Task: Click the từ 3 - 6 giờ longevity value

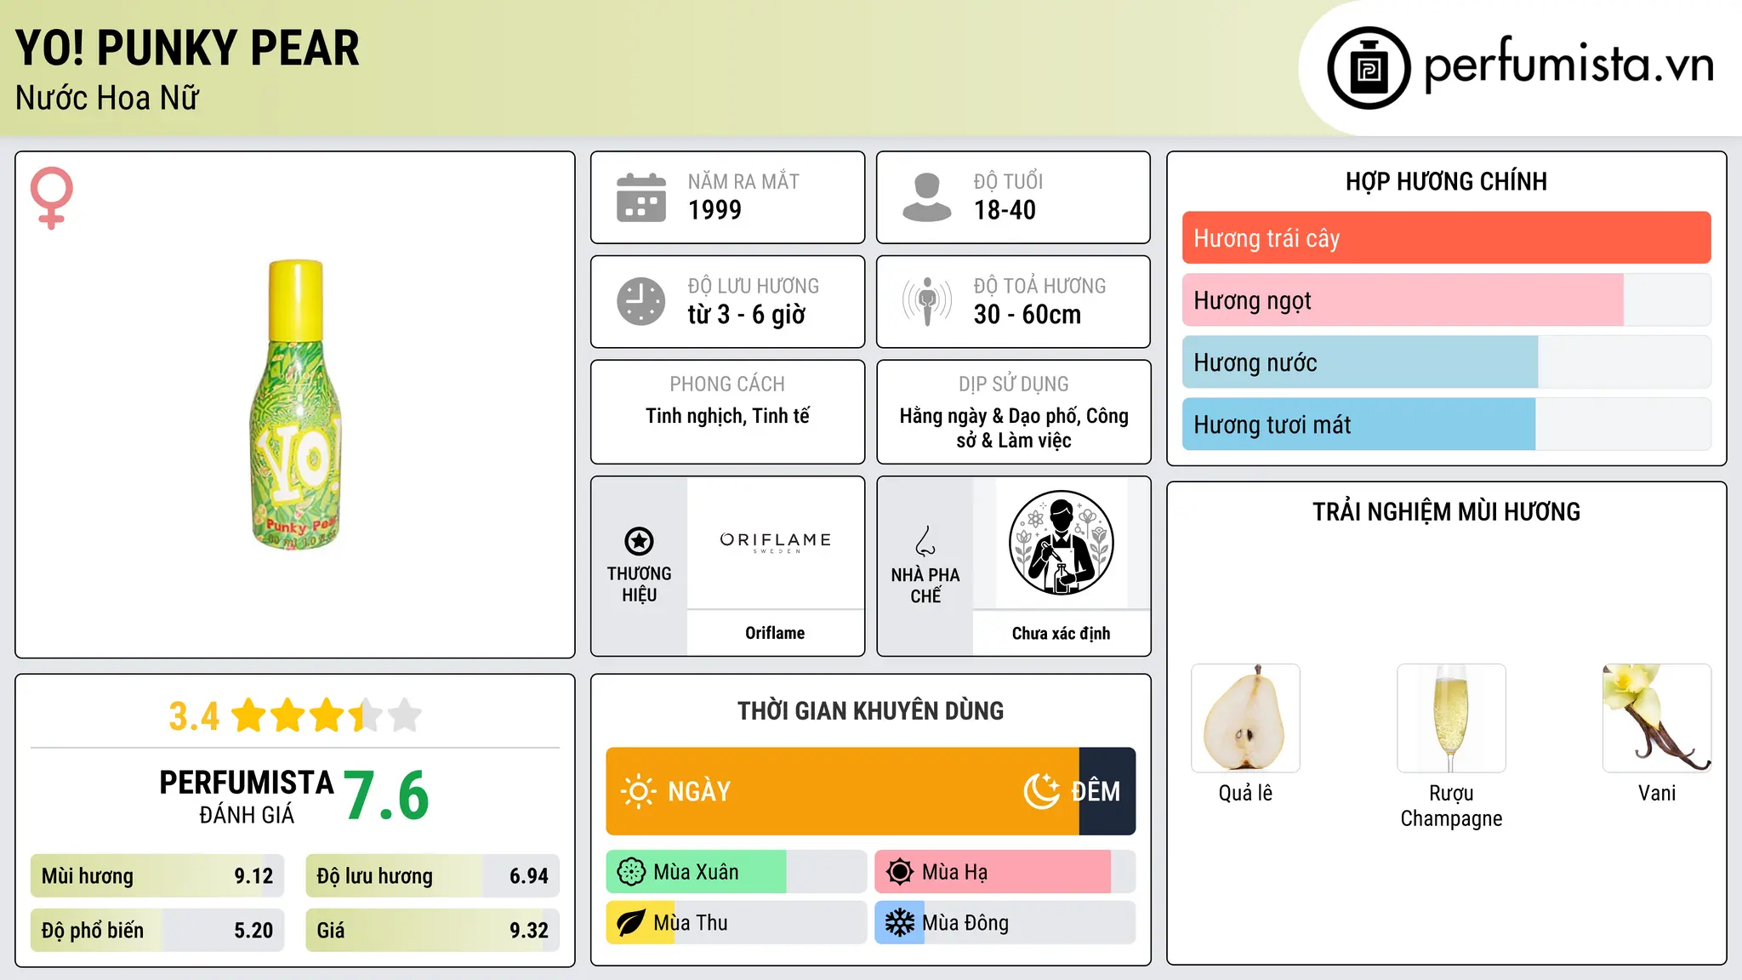Action: pos(746,315)
